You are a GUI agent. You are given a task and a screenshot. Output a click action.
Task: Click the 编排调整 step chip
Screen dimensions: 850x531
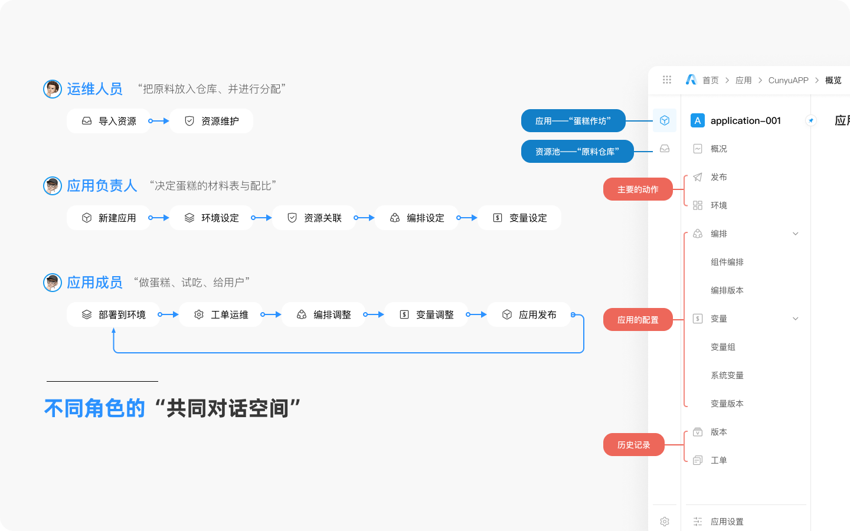[x=323, y=314]
